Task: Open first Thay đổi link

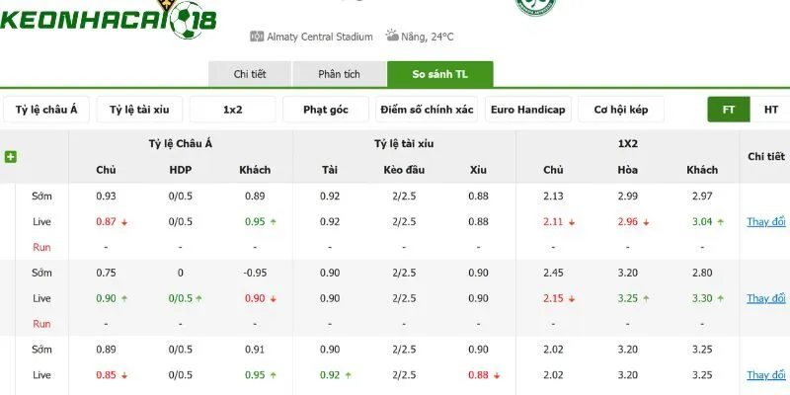Action: click(766, 221)
